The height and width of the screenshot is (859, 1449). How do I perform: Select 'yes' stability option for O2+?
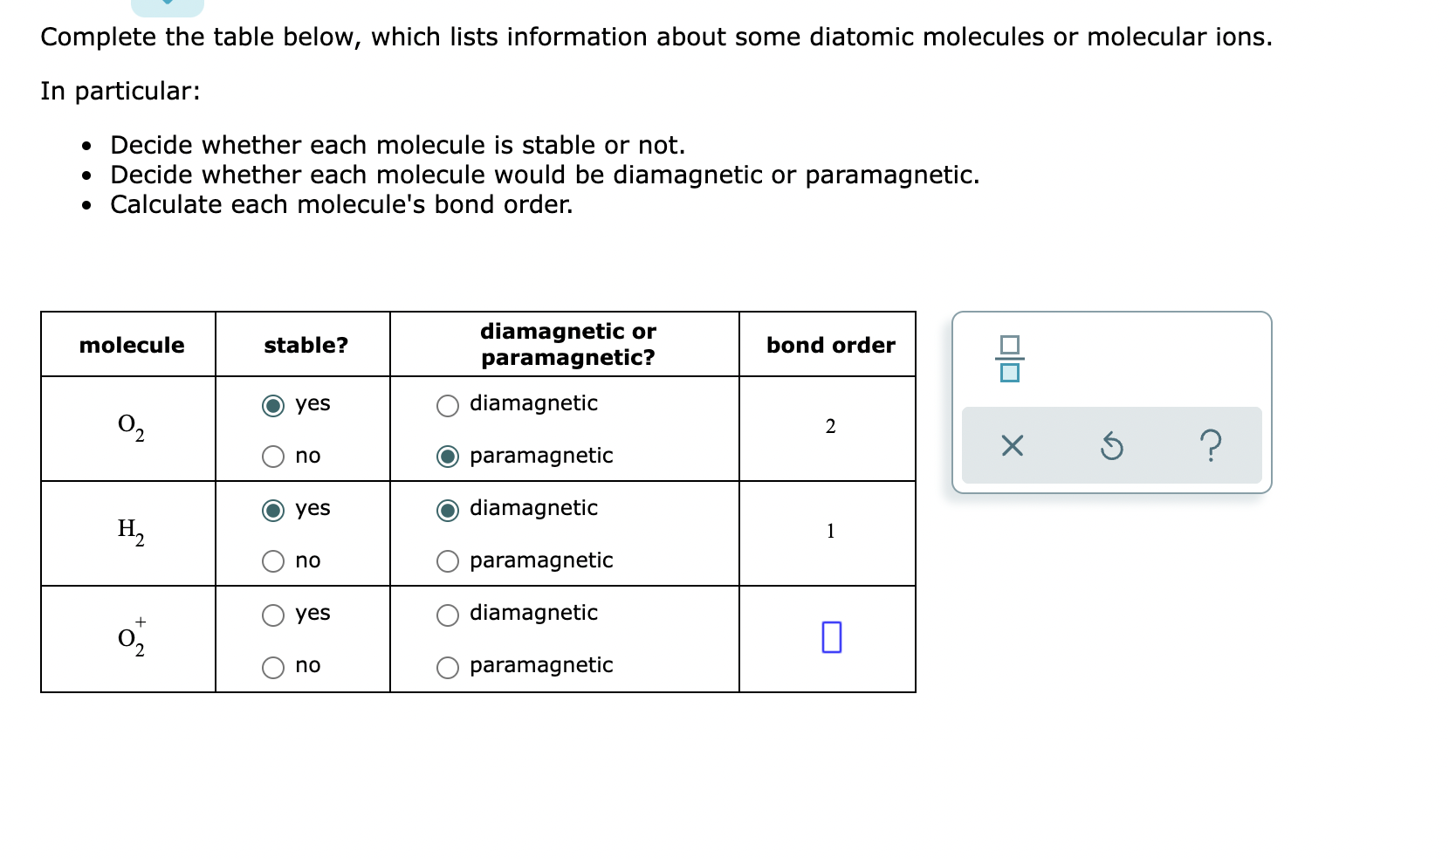[272, 614]
